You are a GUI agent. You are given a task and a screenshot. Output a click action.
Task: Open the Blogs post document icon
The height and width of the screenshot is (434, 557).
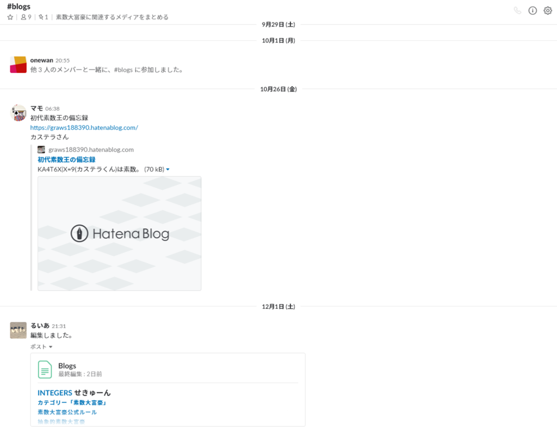(x=45, y=369)
